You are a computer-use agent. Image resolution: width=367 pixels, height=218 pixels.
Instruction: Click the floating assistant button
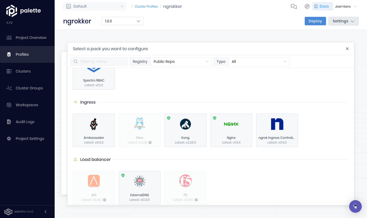[355, 206]
